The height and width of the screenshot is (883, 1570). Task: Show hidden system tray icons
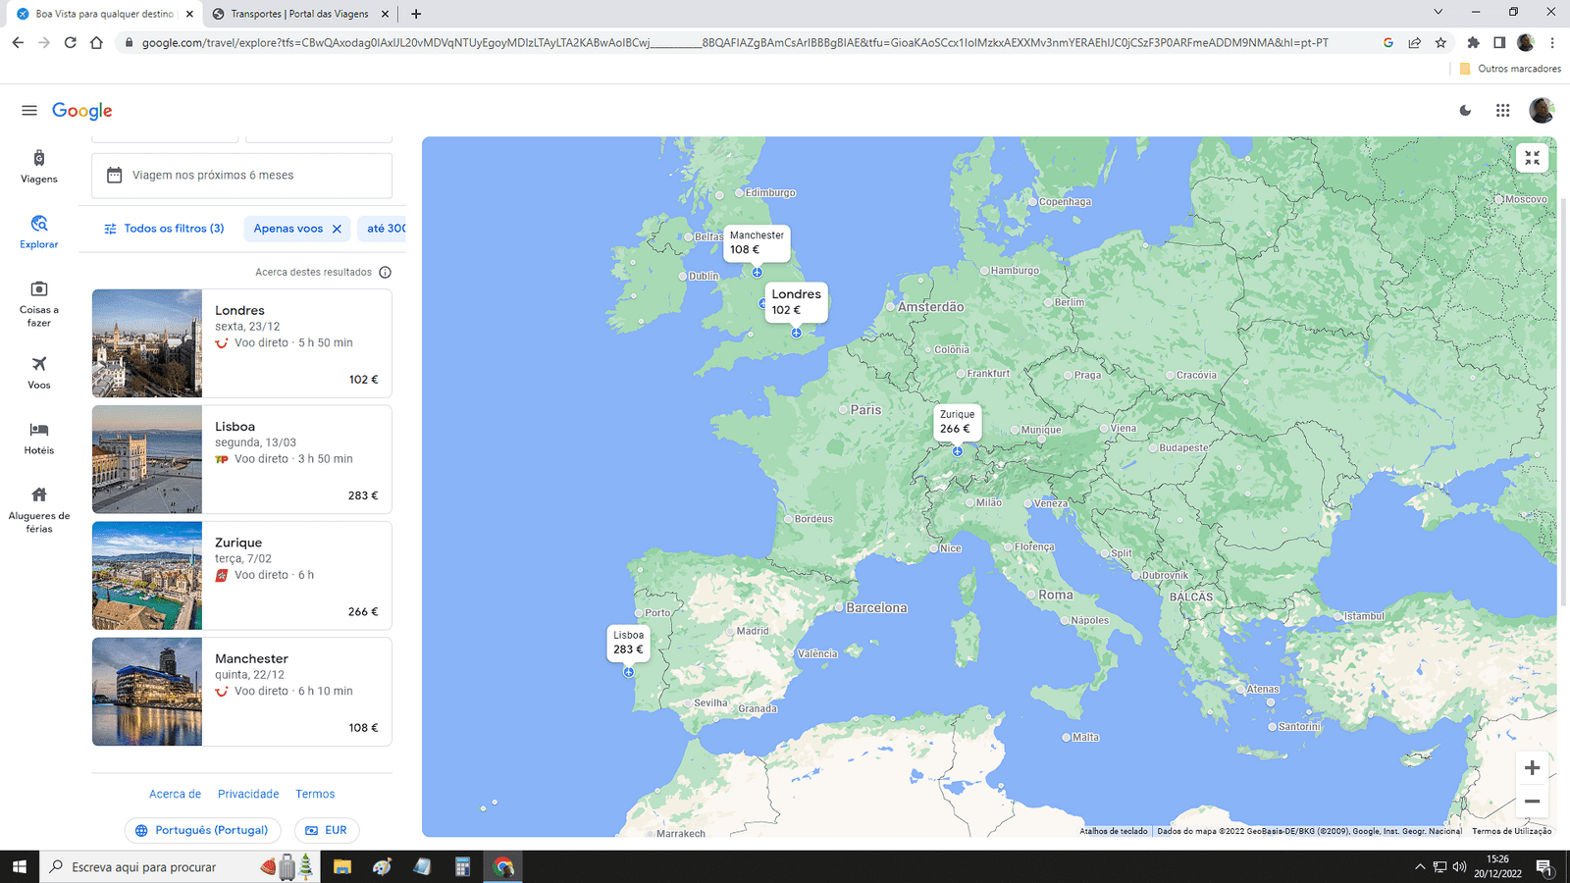[x=1419, y=866]
